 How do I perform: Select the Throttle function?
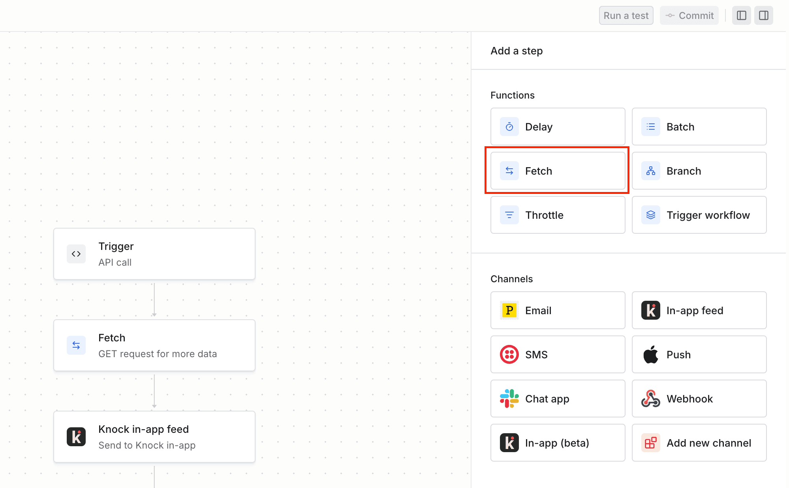tap(557, 215)
